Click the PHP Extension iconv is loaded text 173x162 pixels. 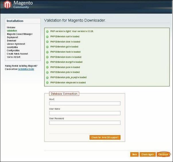pyautogui.click(x=66, y=57)
